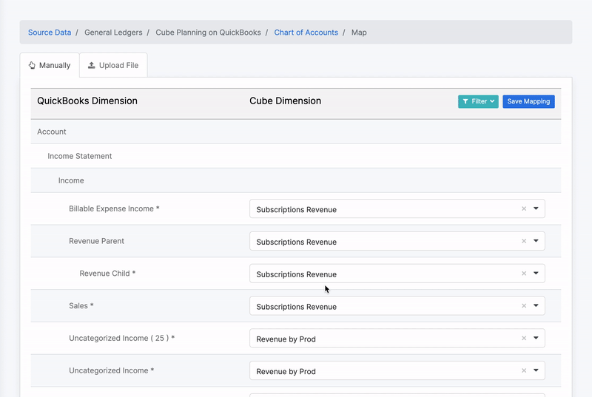Click Revenue Parent label
Viewport: 592px width, 397px height.
[96, 241]
